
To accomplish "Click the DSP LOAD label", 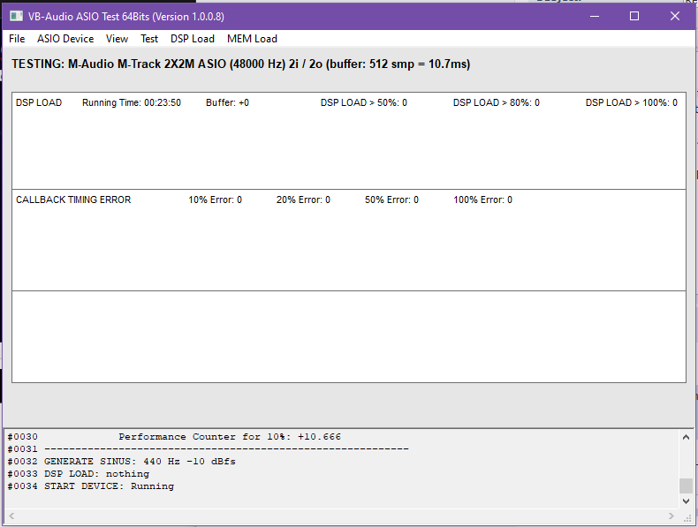I will (x=39, y=102).
